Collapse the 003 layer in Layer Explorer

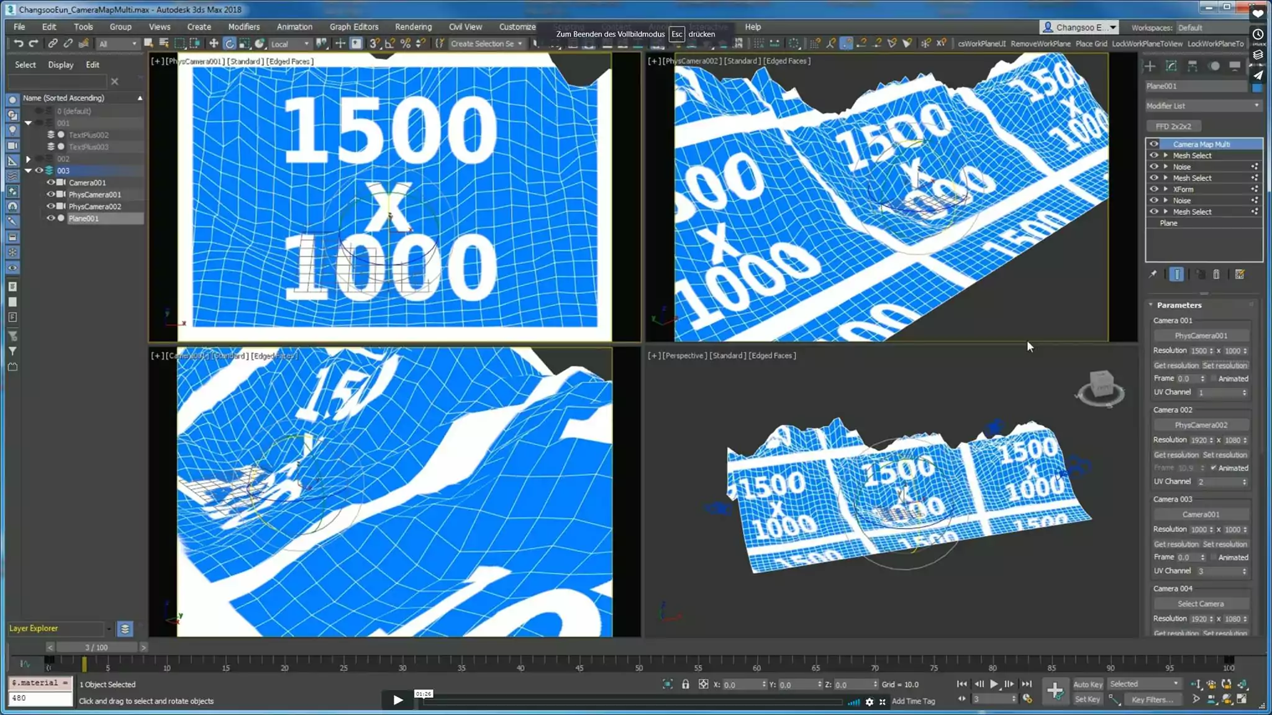click(28, 171)
